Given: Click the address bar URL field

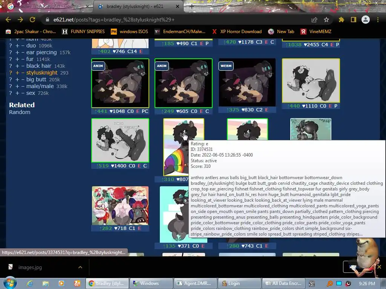Looking at the screenshot, I should tap(177, 20).
